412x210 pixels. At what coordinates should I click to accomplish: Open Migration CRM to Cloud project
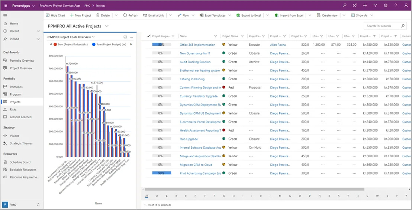(x=196, y=165)
